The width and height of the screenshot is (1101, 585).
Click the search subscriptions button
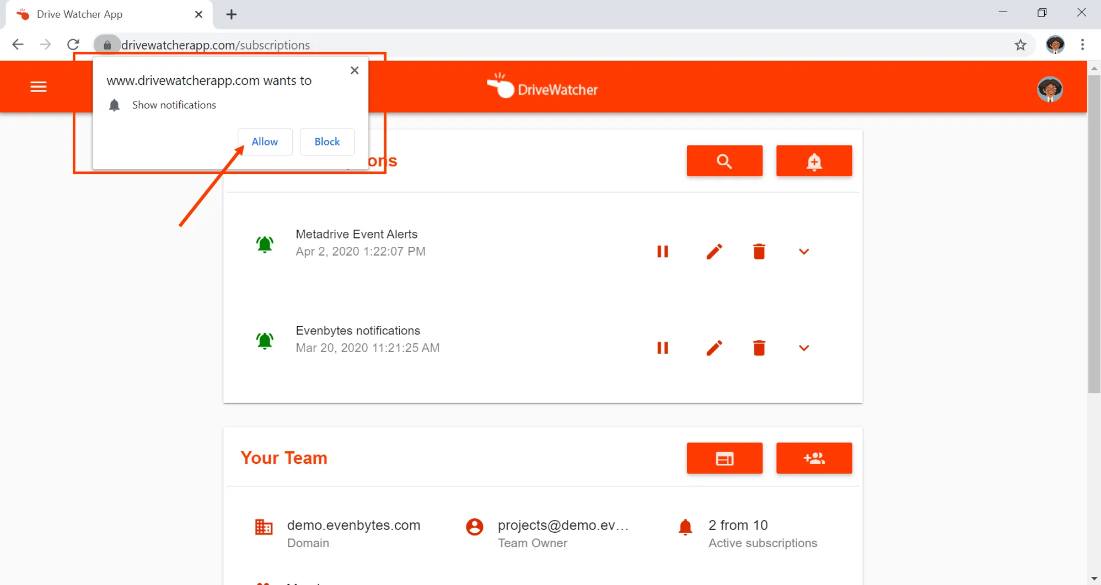click(724, 161)
